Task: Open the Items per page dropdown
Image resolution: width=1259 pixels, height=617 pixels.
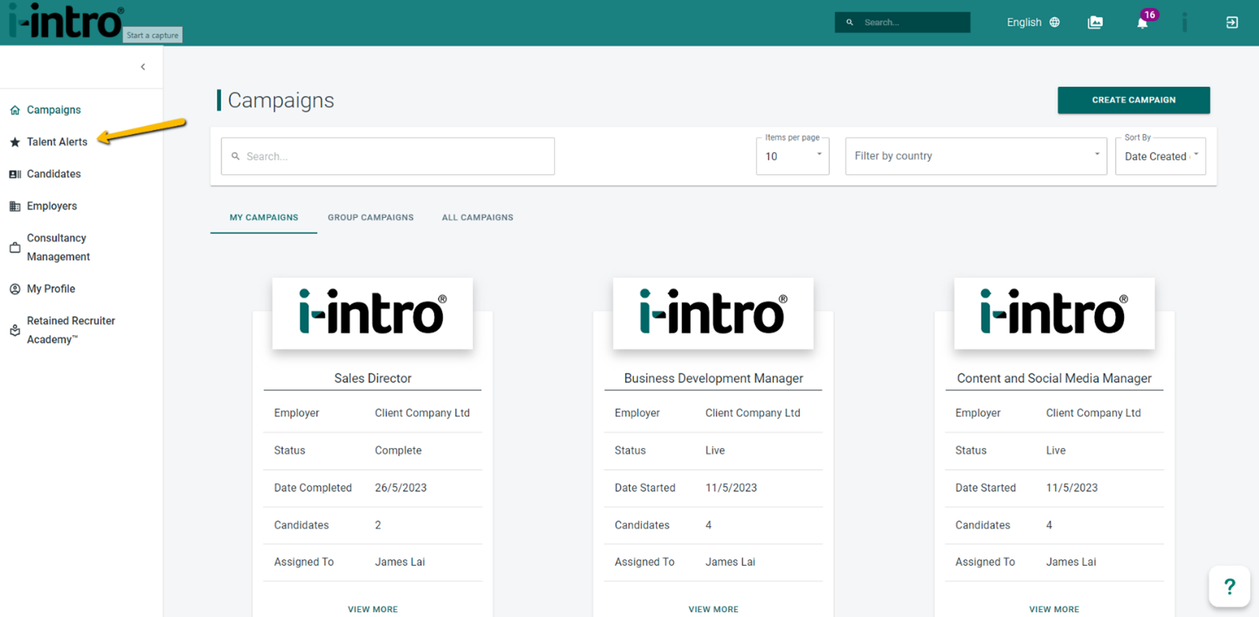Action: pyautogui.click(x=793, y=156)
